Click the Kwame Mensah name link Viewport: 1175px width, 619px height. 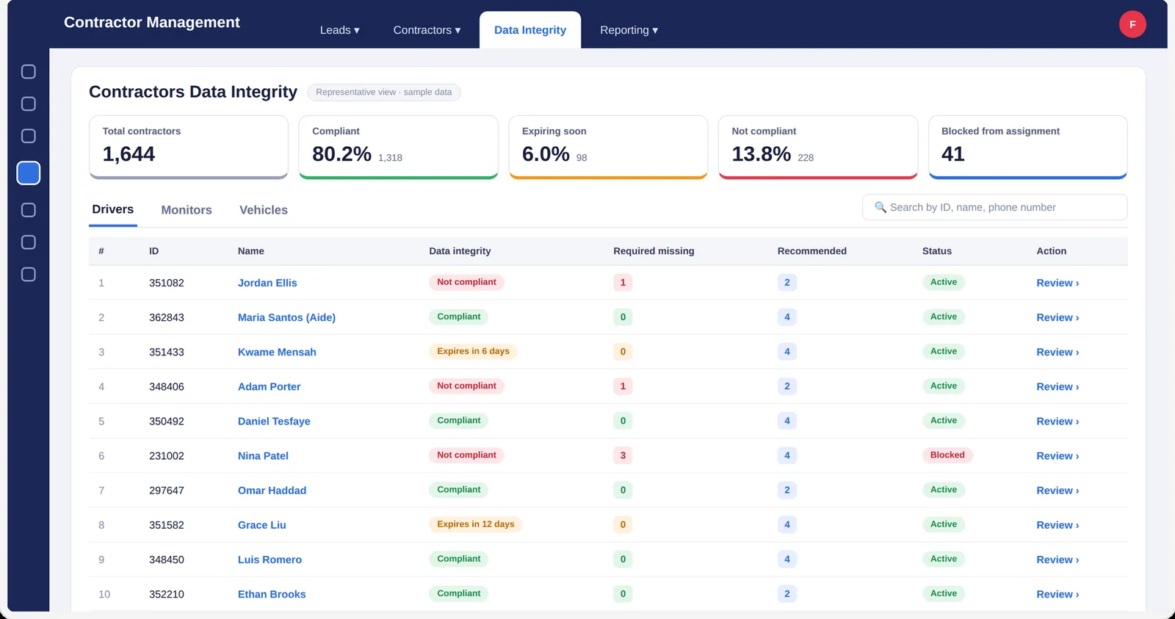[x=277, y=352]
